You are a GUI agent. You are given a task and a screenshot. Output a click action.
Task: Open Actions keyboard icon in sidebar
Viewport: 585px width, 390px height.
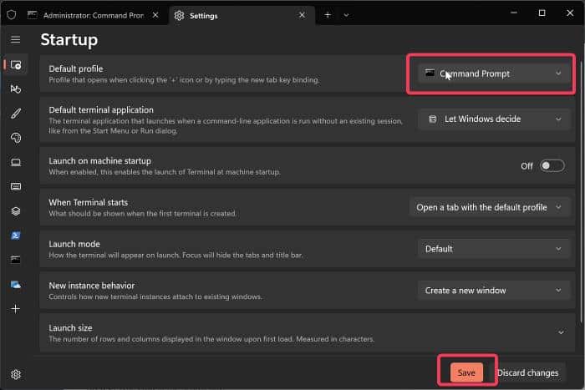(16, 186)
